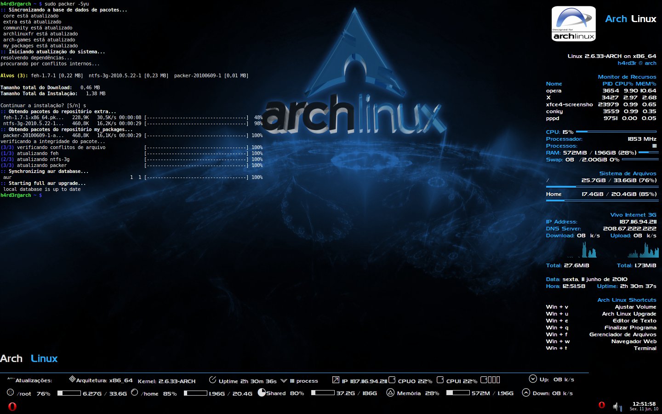Click the clock icon beside Uptime in the bottom bar

click(212, 379)
